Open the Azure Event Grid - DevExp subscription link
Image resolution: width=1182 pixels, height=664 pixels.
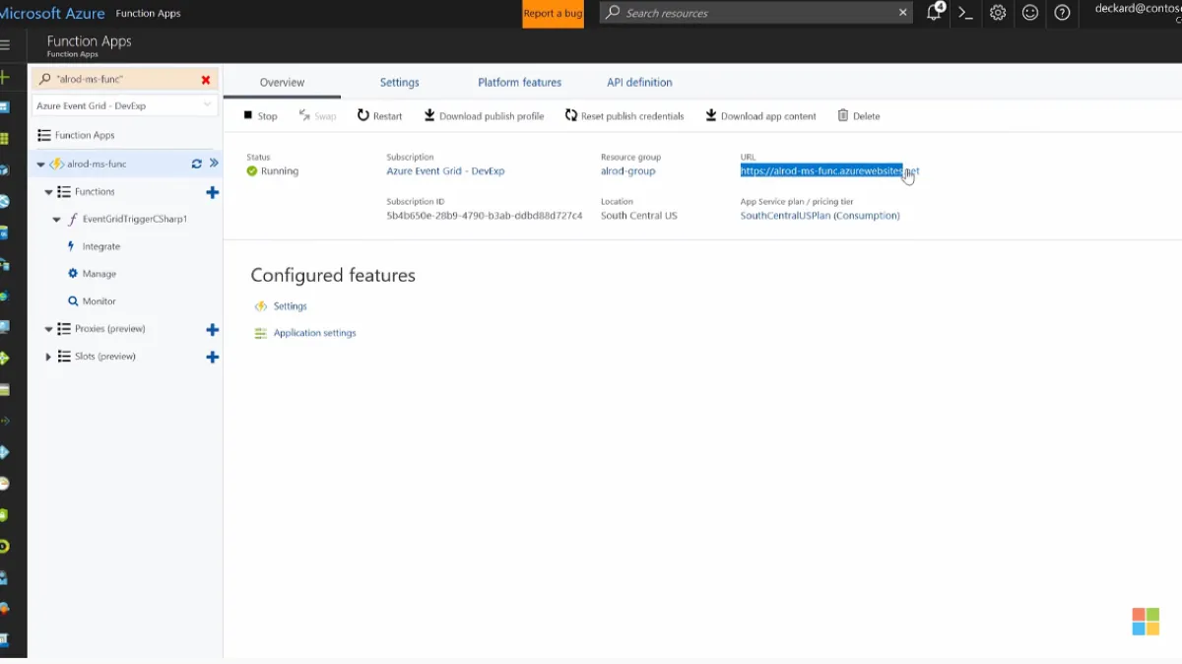tap(445, 171)
